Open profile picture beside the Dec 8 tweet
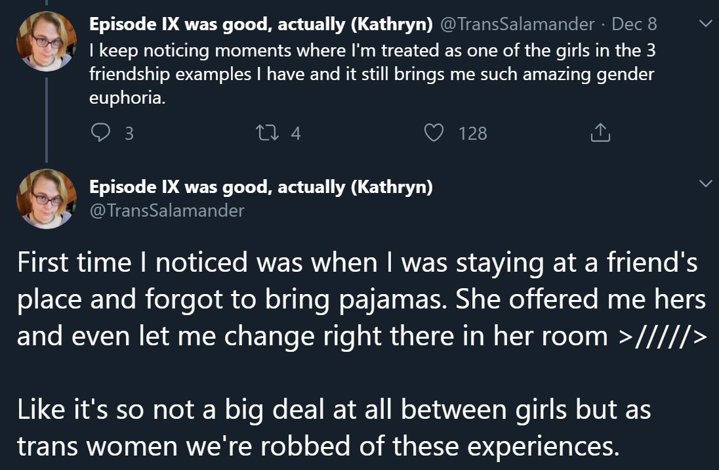Image resolution: width=719 pixels, height=470 pixels. [x=46, y=39]
